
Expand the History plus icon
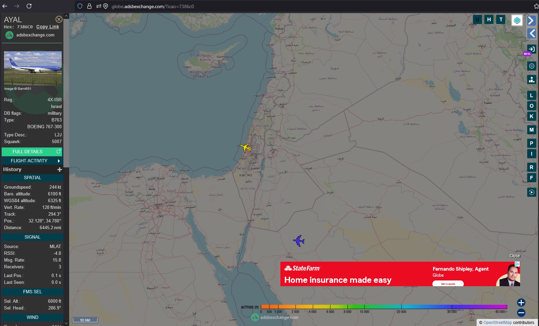60,169
